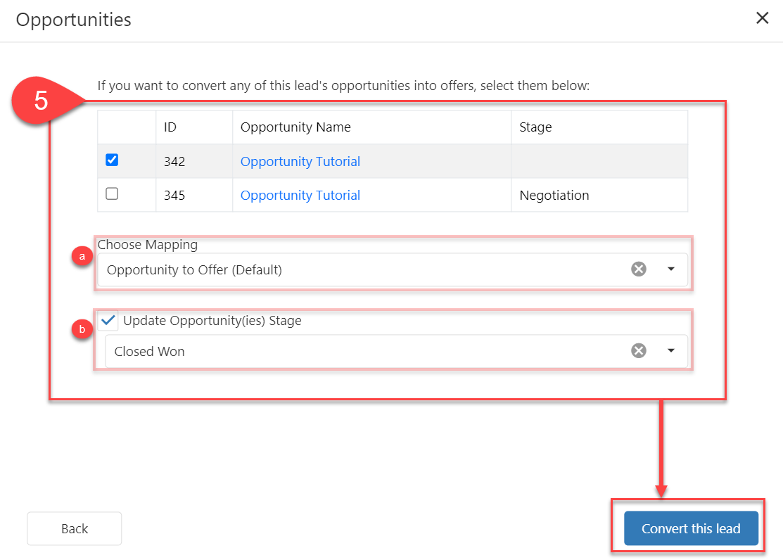Open the Opportunity Tutorial link for ID 345

[x=300, y=196]
